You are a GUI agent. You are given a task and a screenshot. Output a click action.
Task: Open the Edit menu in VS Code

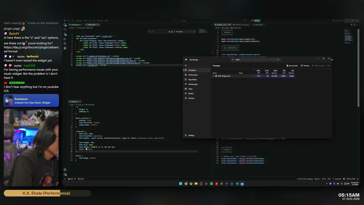tap(73, 21)
